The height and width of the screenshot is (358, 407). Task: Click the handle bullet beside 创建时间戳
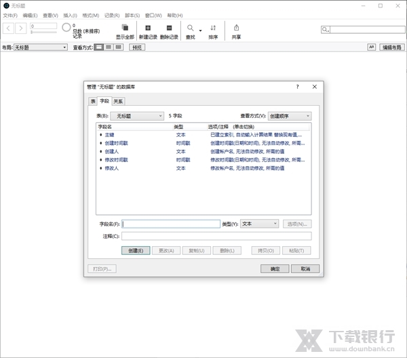(100, 143)
